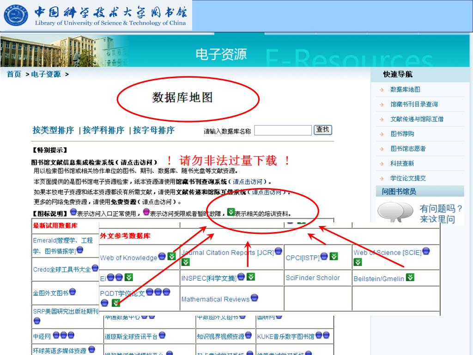This screenshot has height=355, width=473.
Task: Go to 首页 in the breadcrumb
Action: point(14,74)
